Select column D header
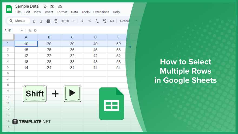The height and width of the screenshot is (134, 238). click(x=95, y=37)
